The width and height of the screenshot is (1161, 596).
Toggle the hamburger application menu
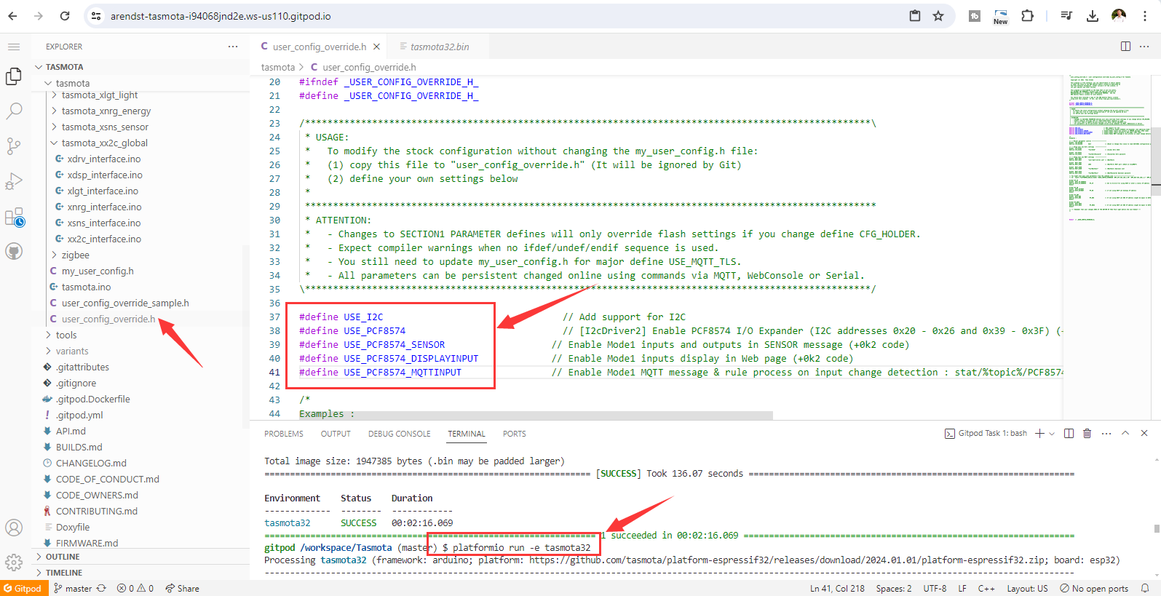pyautogui.click(x=14, y=47)
